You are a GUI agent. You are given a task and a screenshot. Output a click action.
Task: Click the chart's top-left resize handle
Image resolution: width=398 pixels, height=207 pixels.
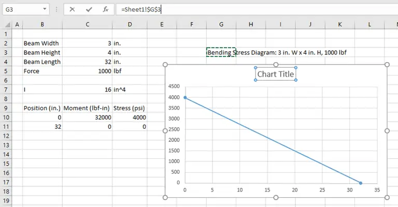[x=165, y=65]
